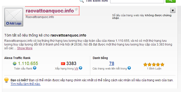This screenshot has width=181, height=92.
Task: Click the Vietnam flag icon
Action: (63, 63)
